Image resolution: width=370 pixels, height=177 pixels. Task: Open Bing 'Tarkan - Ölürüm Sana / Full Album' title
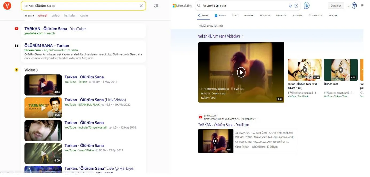(x=303, y=86)
